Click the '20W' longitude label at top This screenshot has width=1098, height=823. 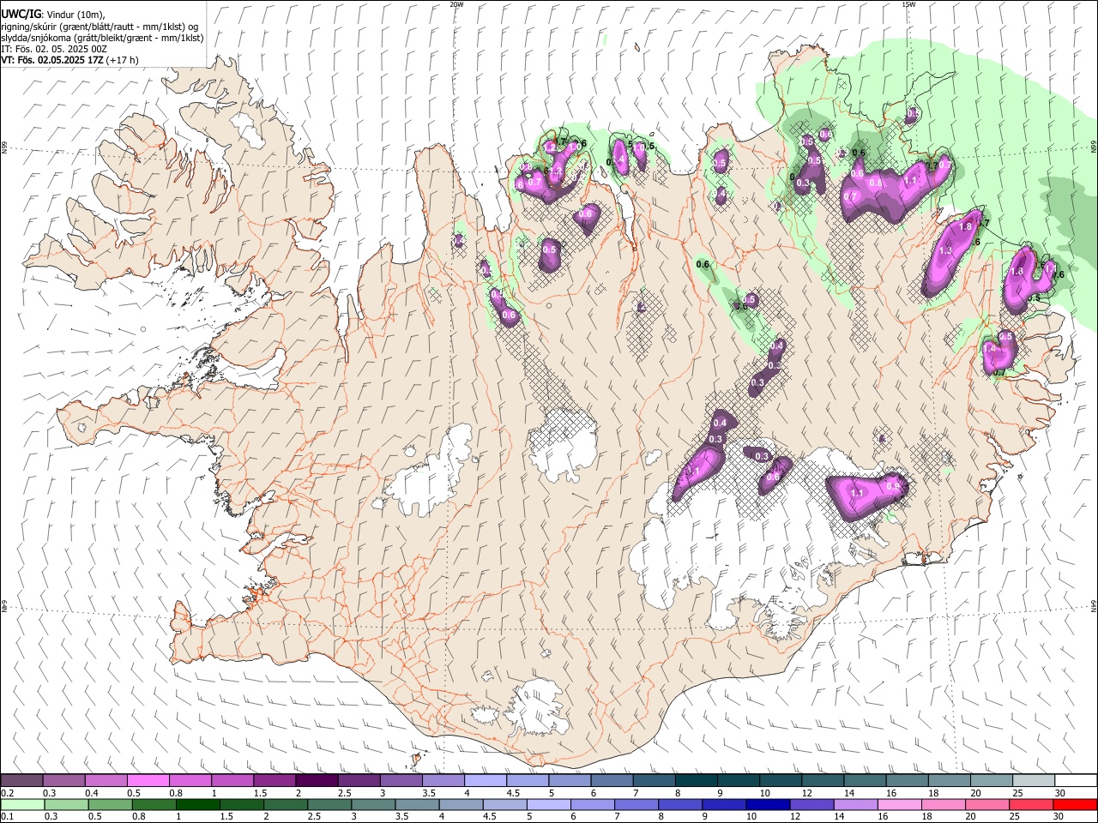[x=456, y=4]
